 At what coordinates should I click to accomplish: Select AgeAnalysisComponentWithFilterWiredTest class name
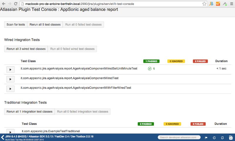point(76,88)
